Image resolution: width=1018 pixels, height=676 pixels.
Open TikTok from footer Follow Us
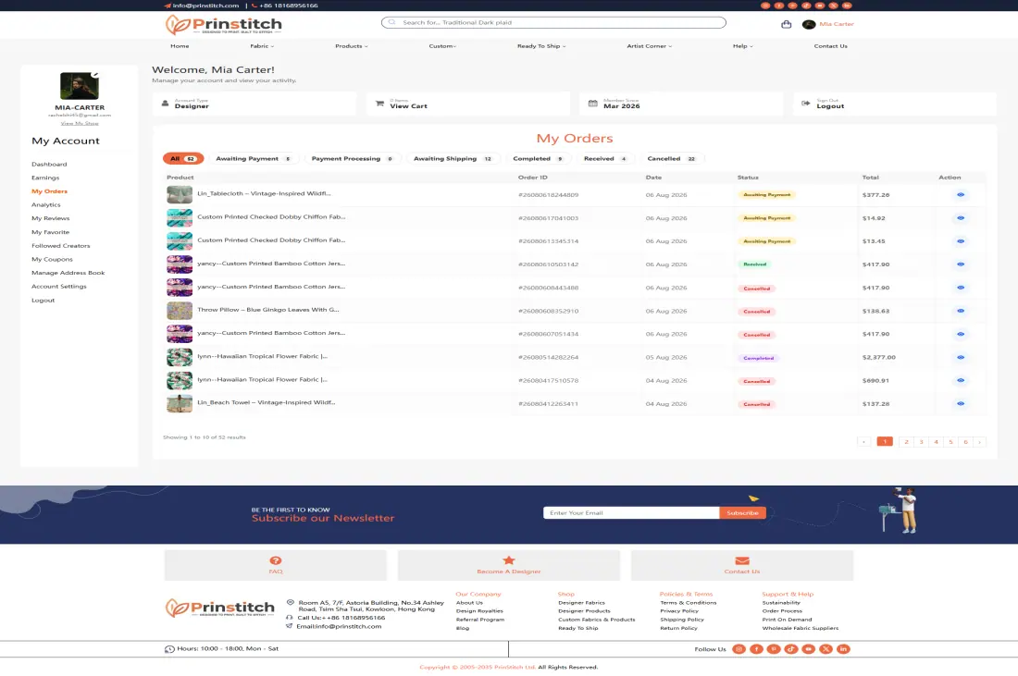[x=790, y=649]
